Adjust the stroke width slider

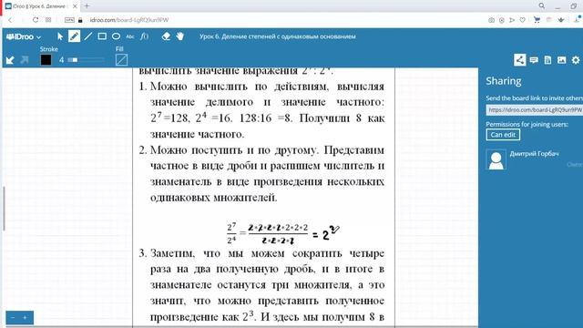(x=87, y=60)
